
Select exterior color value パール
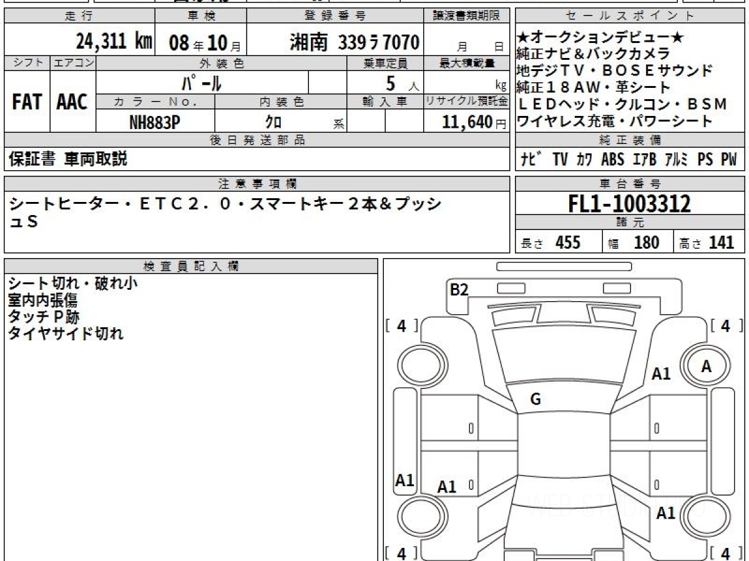[202, 83]
